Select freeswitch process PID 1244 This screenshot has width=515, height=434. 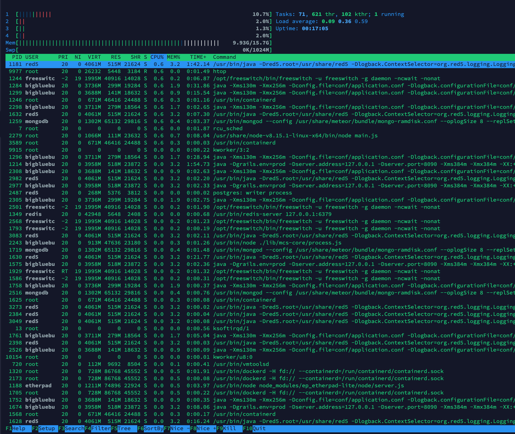coord(260,79)
